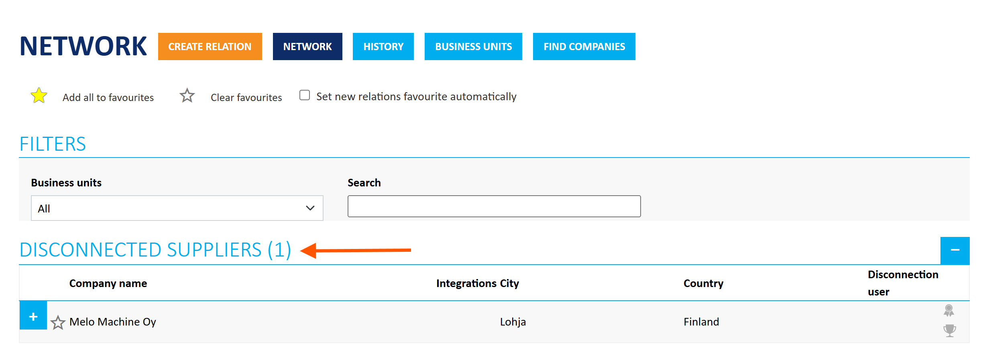Click the yellow star favourites icon
The width and height of the screenshot is (981, 360).
[x=39, y=95]
